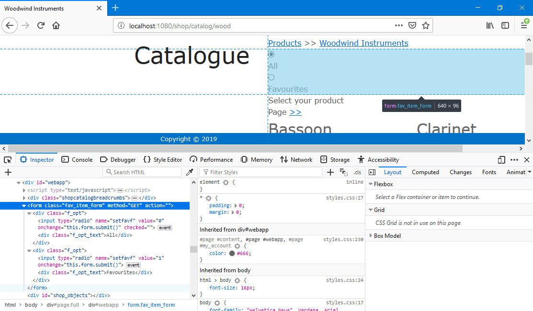
Task: Toggle the browser sidebar
Action: tap(506, 25)
